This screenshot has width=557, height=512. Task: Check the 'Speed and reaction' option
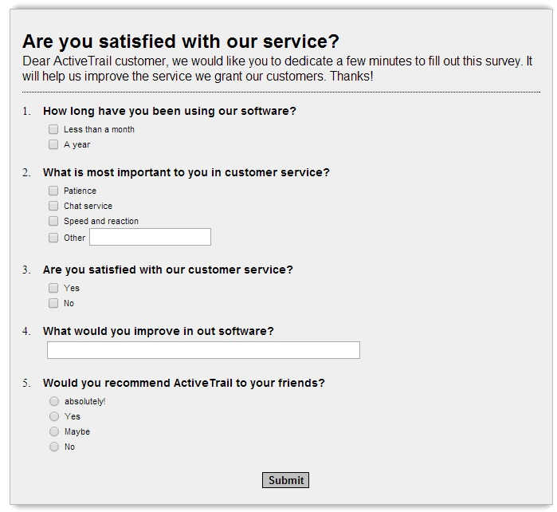point(53,221)
